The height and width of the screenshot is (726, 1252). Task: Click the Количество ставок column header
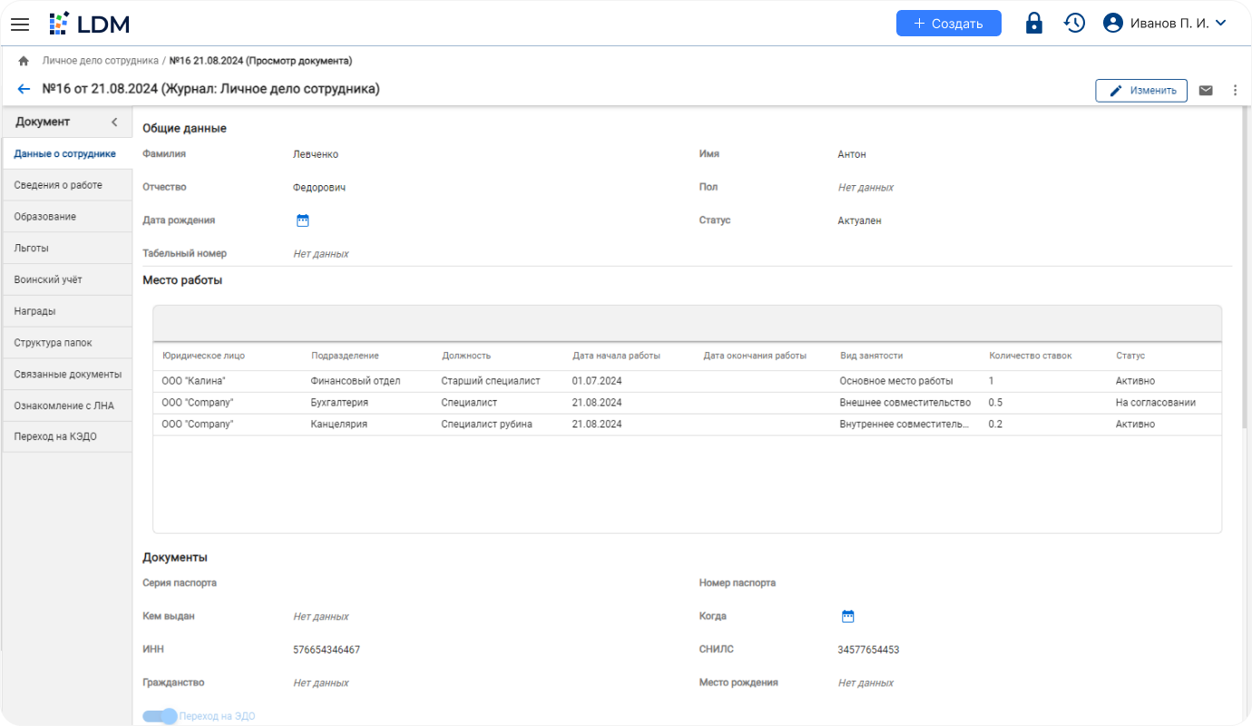coord(1031,356)
